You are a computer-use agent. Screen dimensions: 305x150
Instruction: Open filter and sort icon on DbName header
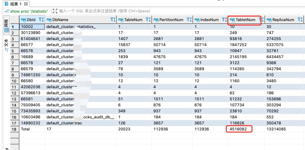click(x=113, y=20)
